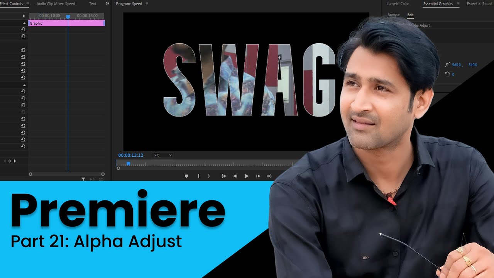Click the 960.0 horizontal position value
The image size is (494, 278).
[457, 65]
